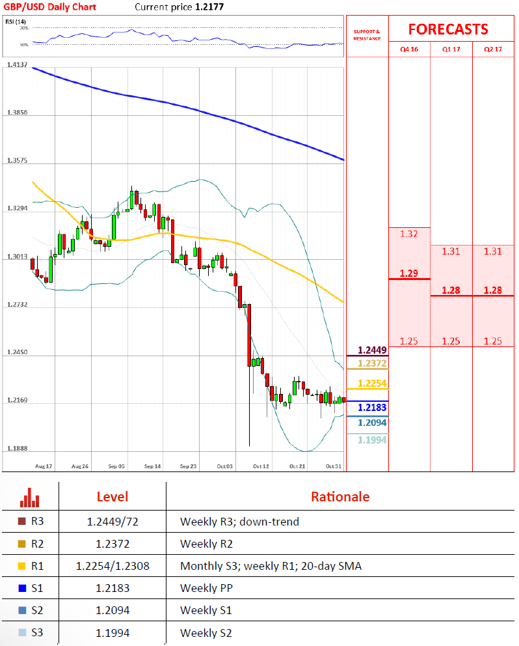Click the 1.2254/1.2308 level in the R1 row

[x=113, y=566]
